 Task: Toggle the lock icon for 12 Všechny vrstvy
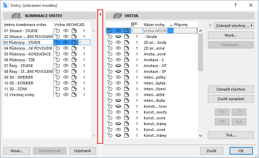(57, 95)
